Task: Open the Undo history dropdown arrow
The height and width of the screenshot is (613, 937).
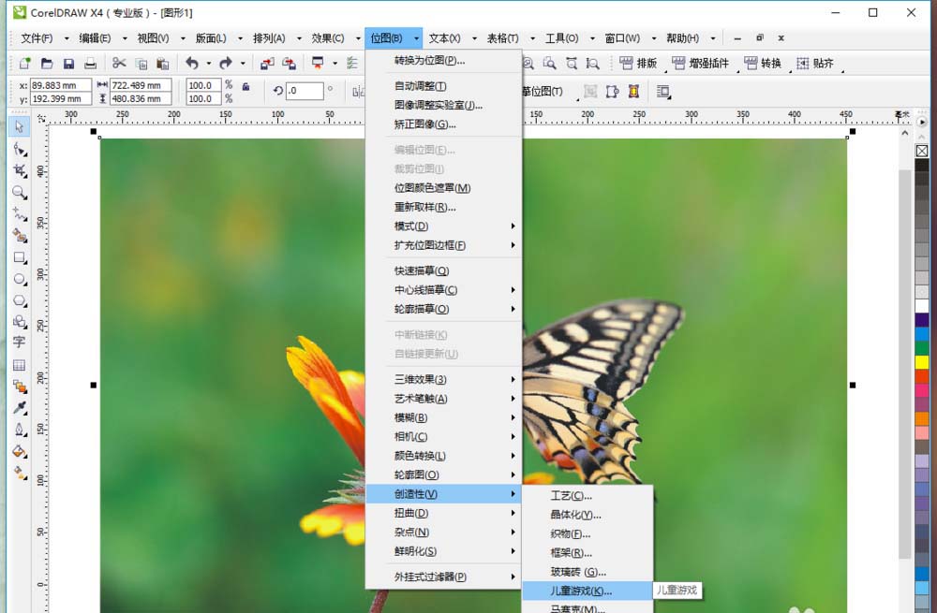Action: 209,63
